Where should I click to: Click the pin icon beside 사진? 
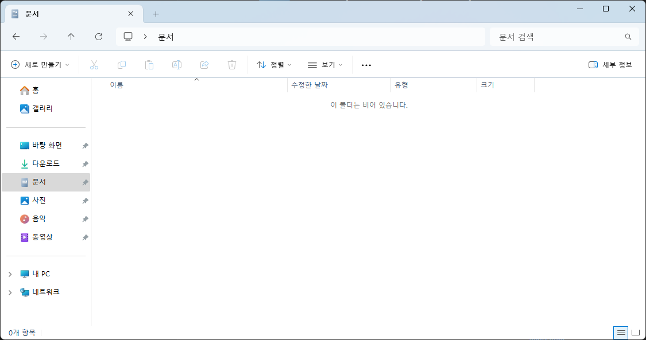[x=85, y=201]
